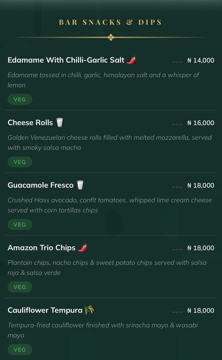222x360 pixels.
Task: Tap the VEG badge under Guacamole Fresco
Action: [x=20, y=225]
